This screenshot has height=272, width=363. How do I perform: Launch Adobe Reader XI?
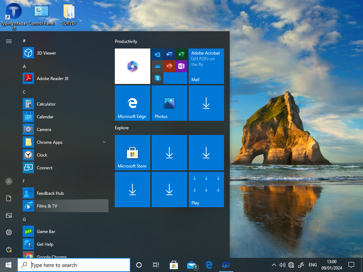click(x=52, y=79)
